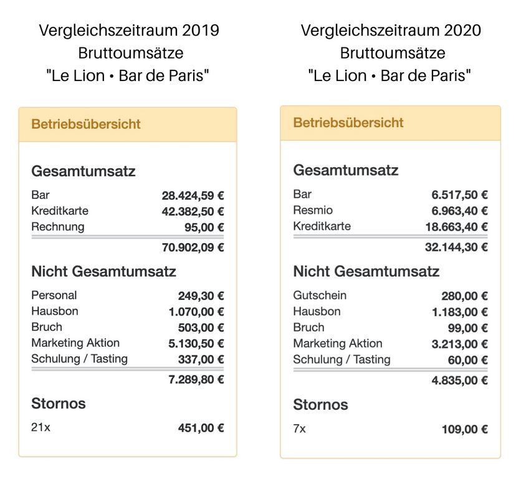Select the 2020 total 32.144,30 €
Image resolution: width=521 pixels, height=479 pixels.
click(x=456, y=248)
